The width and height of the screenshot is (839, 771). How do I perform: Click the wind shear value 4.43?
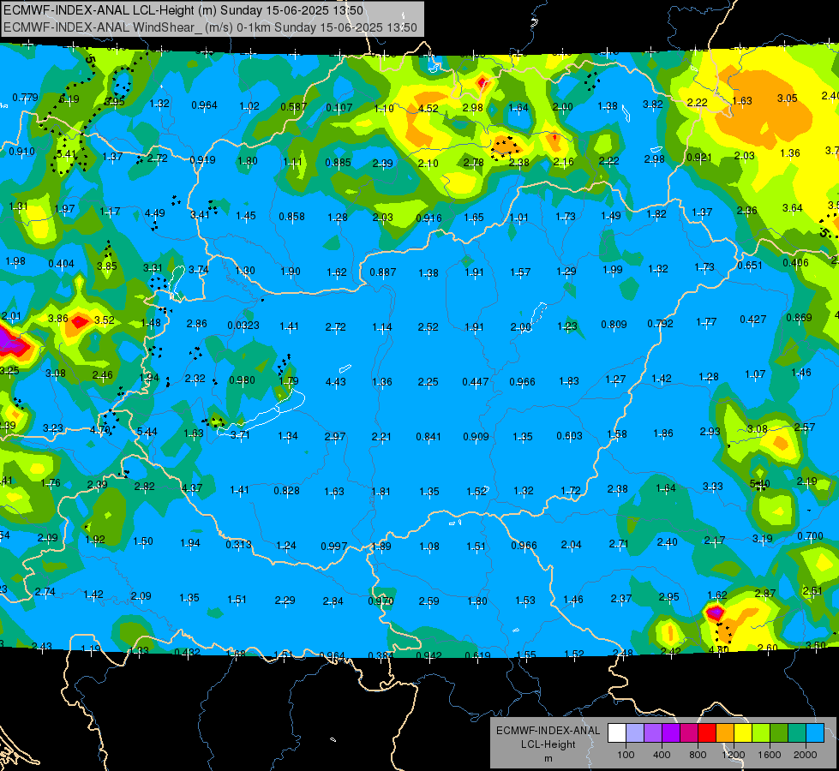(x=335, y=382)
